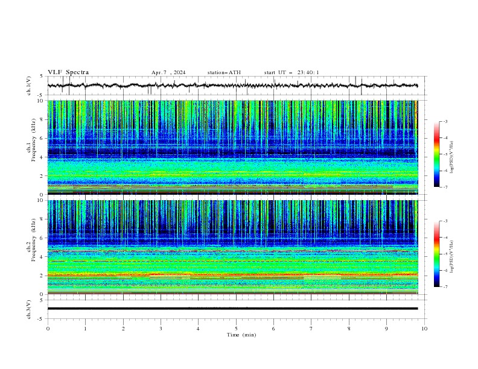Screen dimensions: 478x369
Task: Click the 5 tick on the Time axis
Action: (236, 329)
